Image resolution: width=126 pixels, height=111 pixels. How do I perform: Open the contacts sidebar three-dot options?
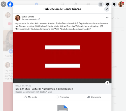[x=122, y=31]
